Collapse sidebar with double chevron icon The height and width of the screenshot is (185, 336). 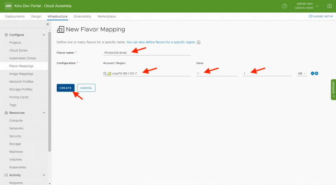[47, 25]
